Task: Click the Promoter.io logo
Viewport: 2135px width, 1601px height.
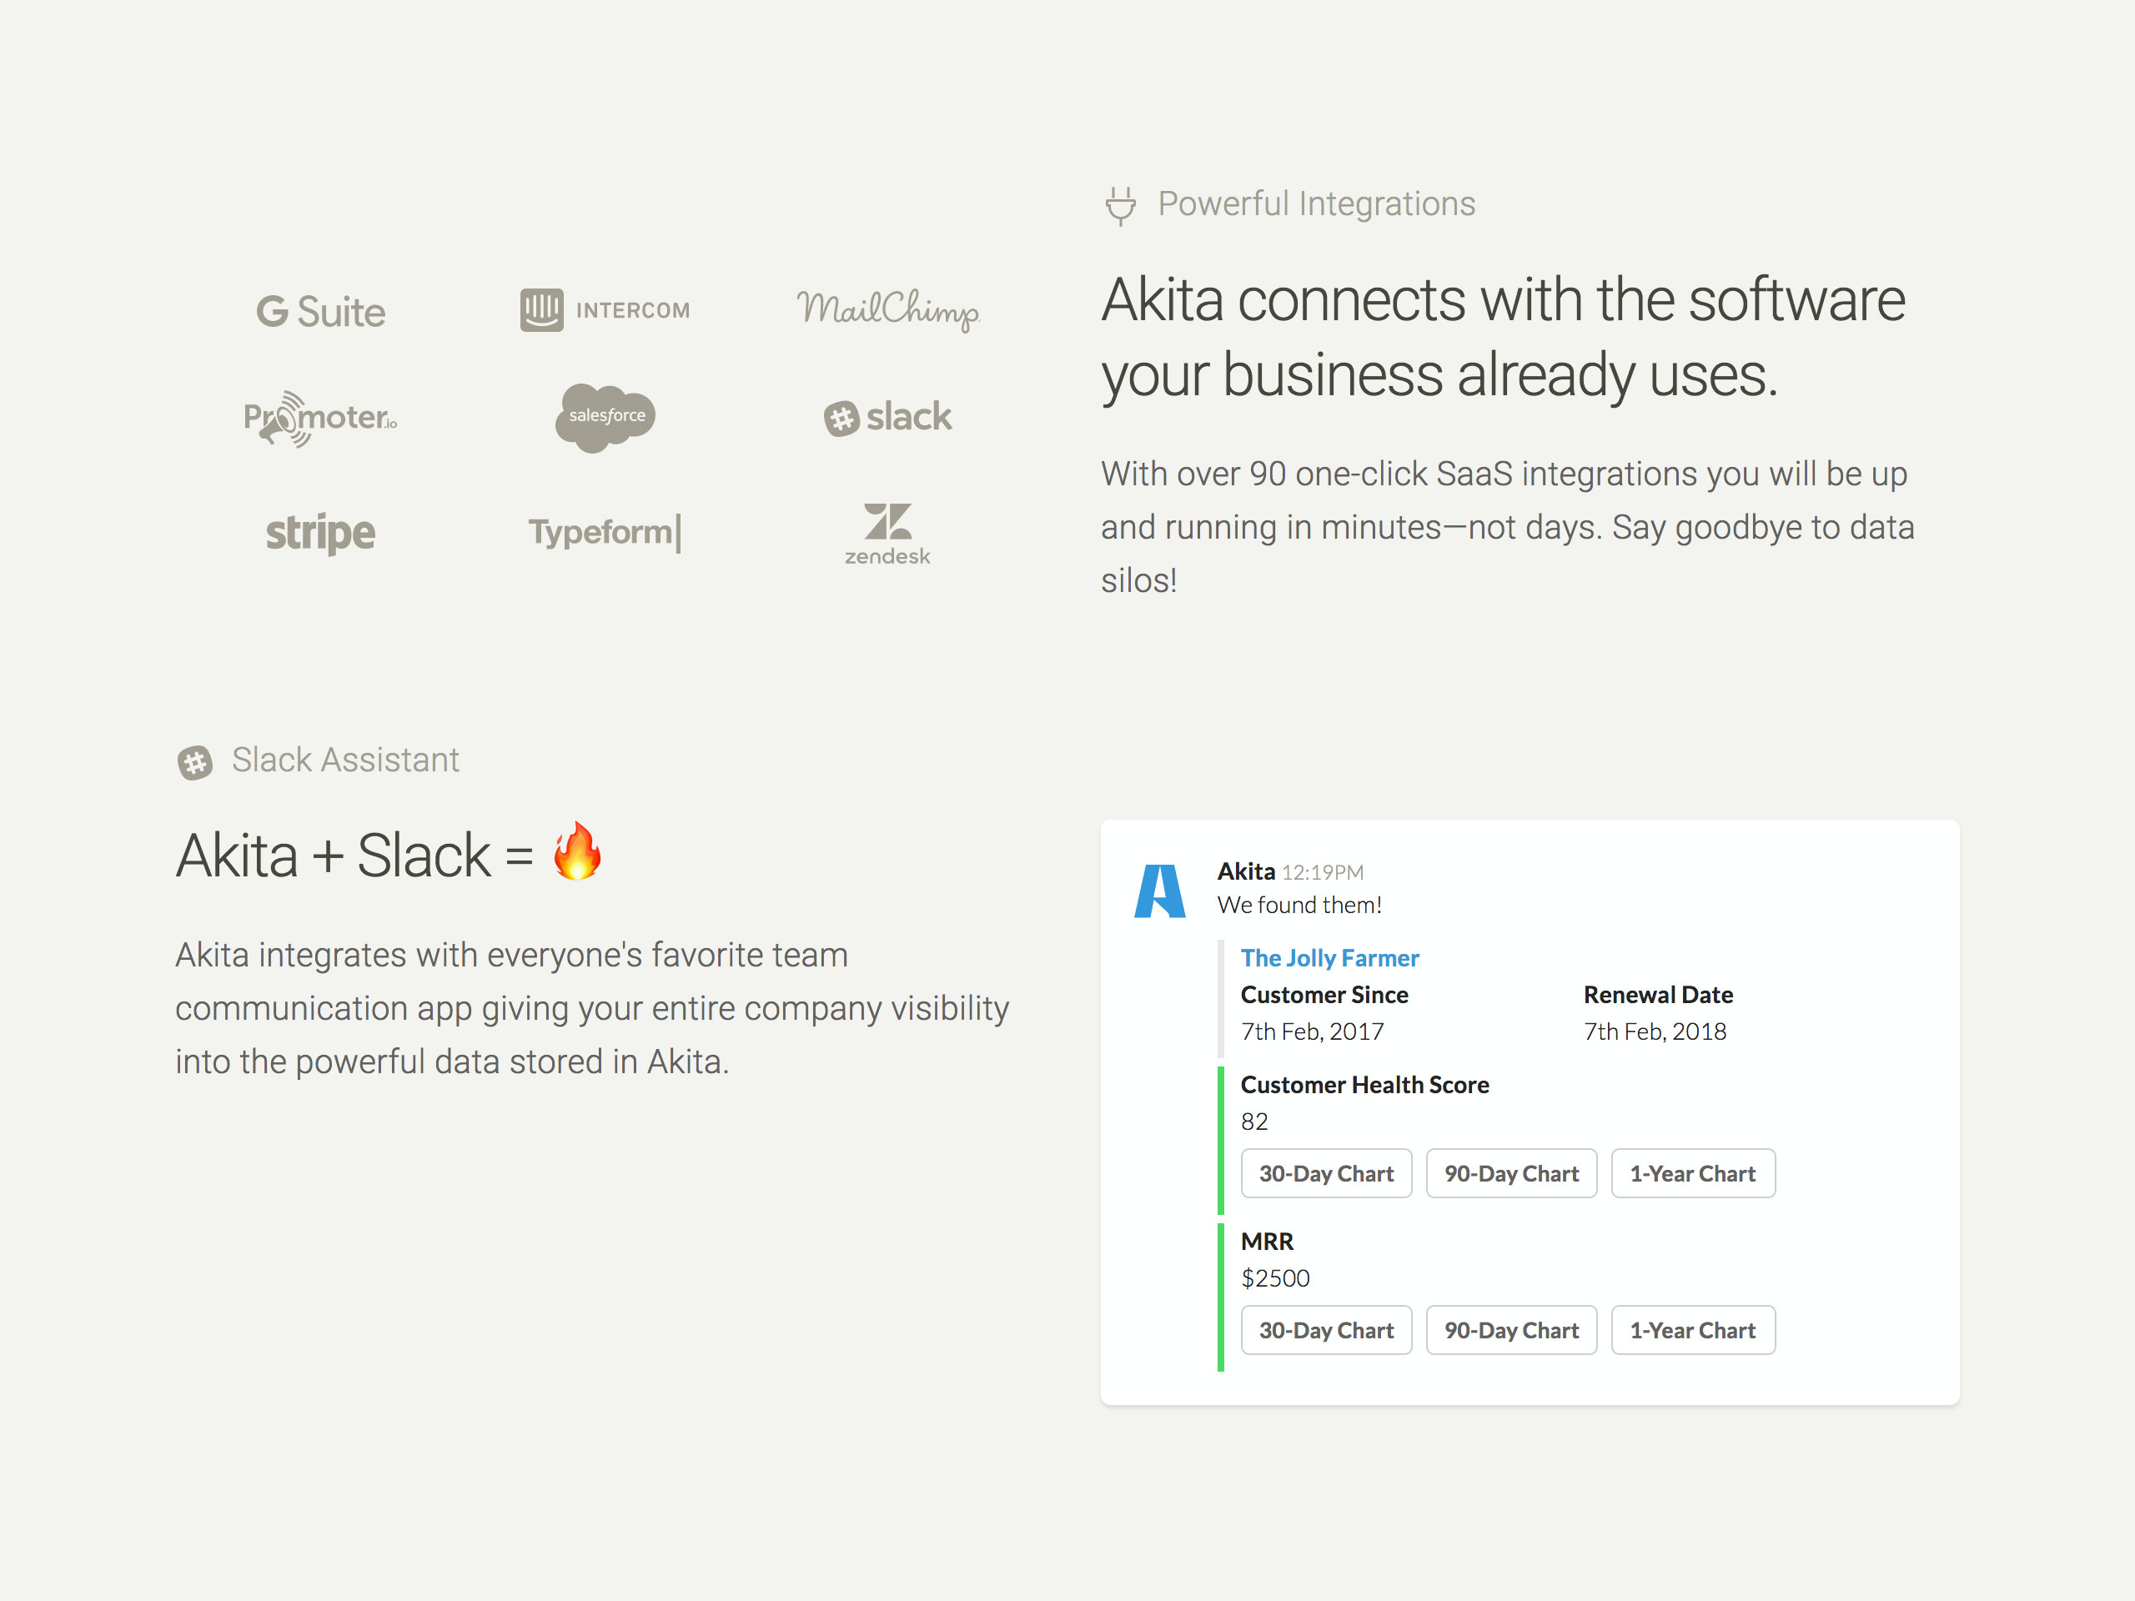Action: (x=319, y=418)
